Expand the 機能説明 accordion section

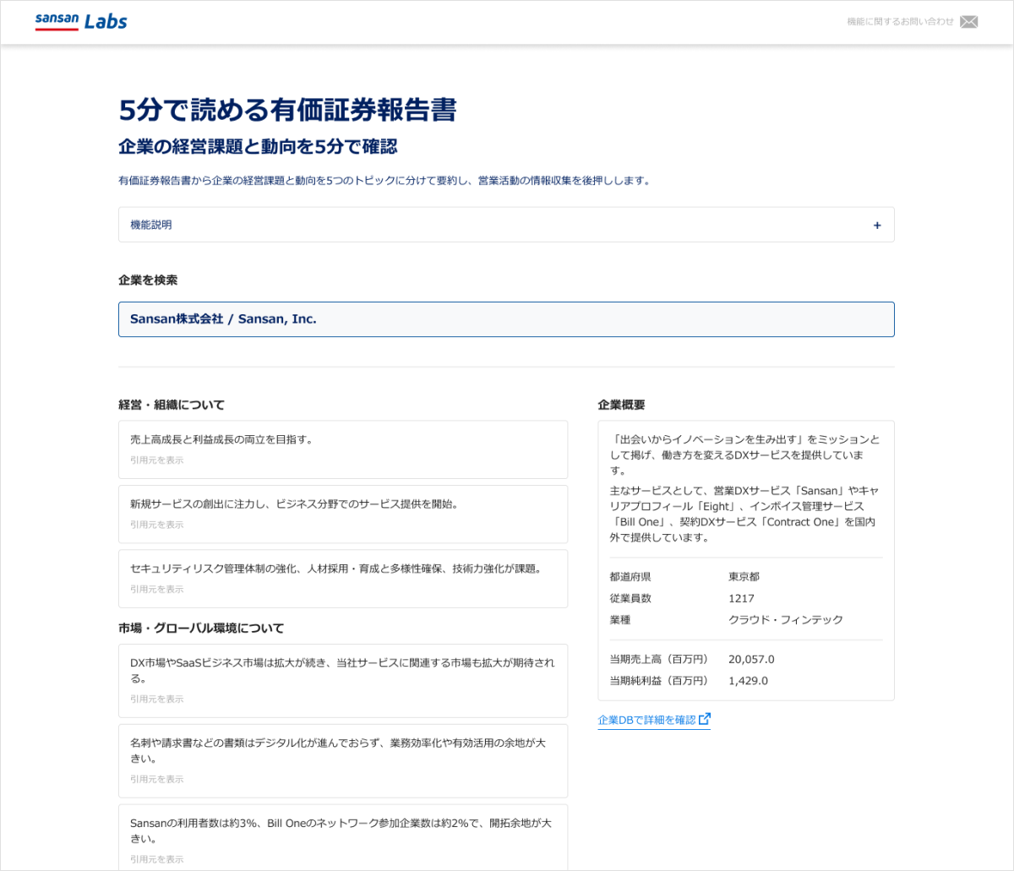click(506, 225)
